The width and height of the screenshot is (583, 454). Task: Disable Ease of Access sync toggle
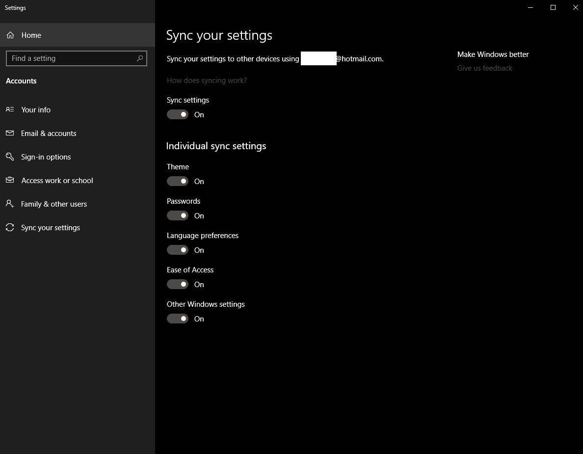point(178,284)
